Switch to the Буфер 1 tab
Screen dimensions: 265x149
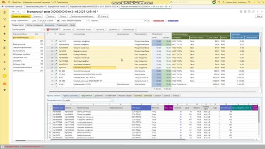click(x=158, y=96)
